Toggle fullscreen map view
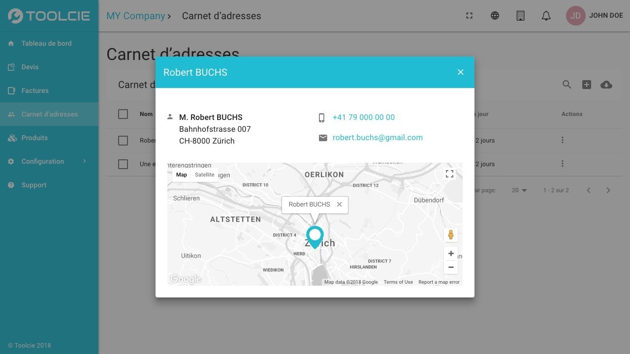The height and width of the screenshot is (354, 630). click(449, 174)
